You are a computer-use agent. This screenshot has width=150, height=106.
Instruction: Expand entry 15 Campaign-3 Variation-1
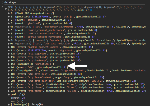pos(9,64)
